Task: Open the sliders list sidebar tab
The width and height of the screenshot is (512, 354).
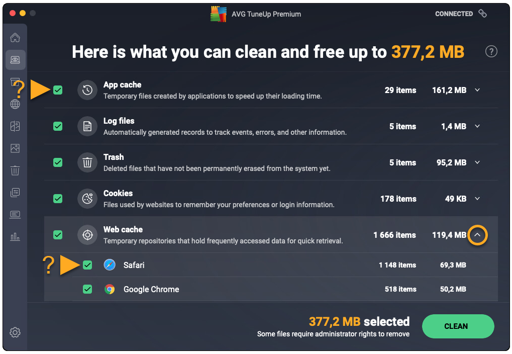Action: tap(15, 193)
